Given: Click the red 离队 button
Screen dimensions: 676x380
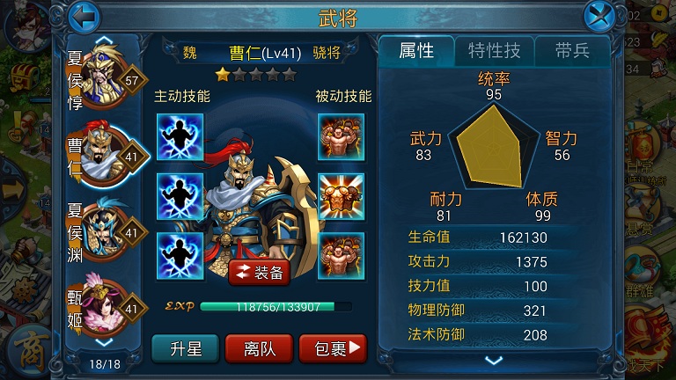Looking at the screenshot, I should click(259, 348).
